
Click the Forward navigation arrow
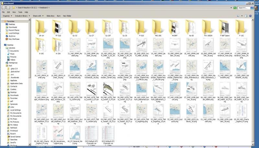point(8,7)
